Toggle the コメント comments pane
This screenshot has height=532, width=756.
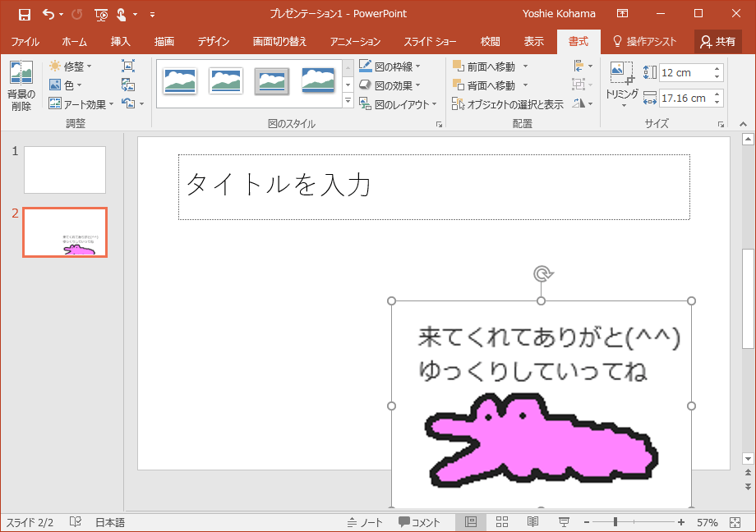(419, 522)
